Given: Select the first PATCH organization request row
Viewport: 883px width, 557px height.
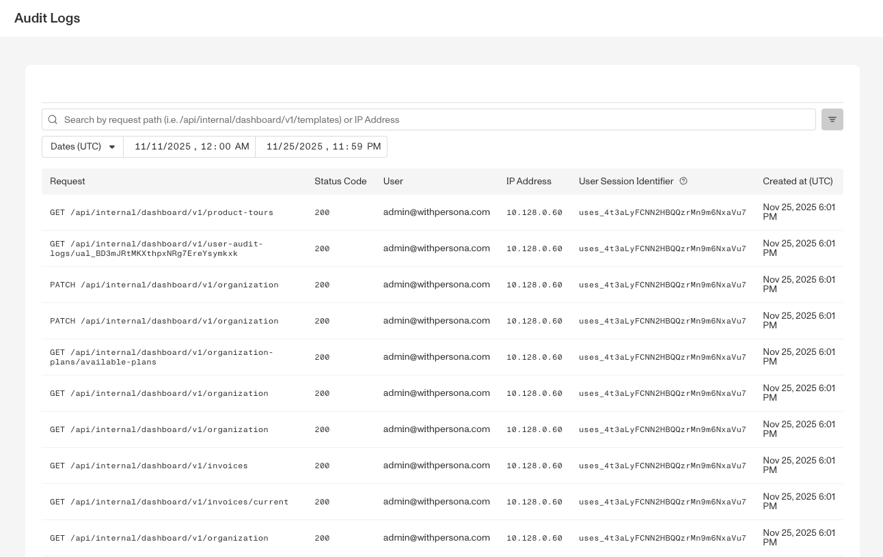Looking at the screenshot, I should pos(442,285).
